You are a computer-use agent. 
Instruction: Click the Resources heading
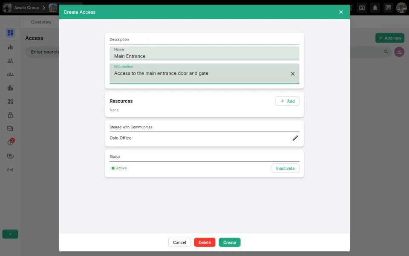tap(121, 101)
